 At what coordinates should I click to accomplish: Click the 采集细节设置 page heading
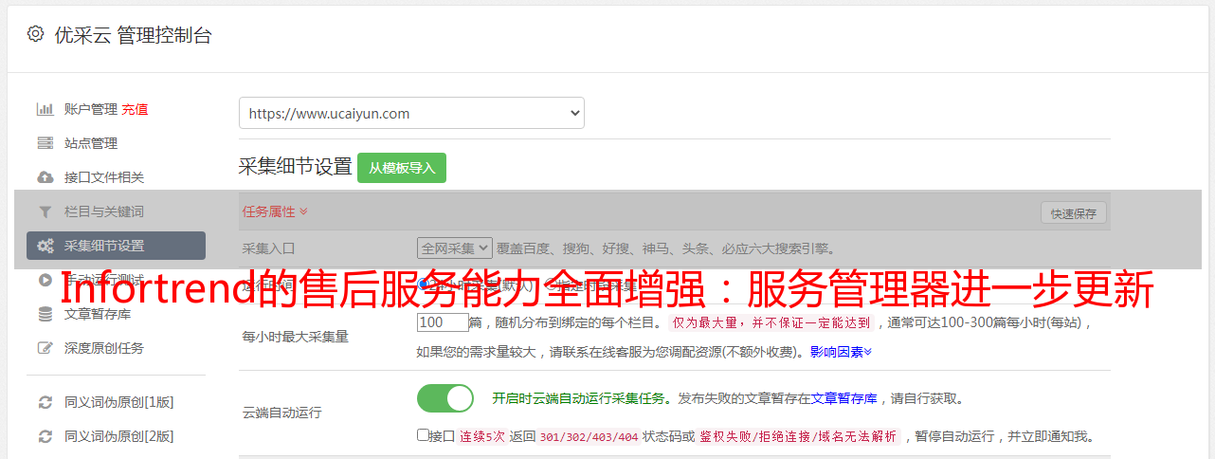pyautogui.click(x=296, y=167)
